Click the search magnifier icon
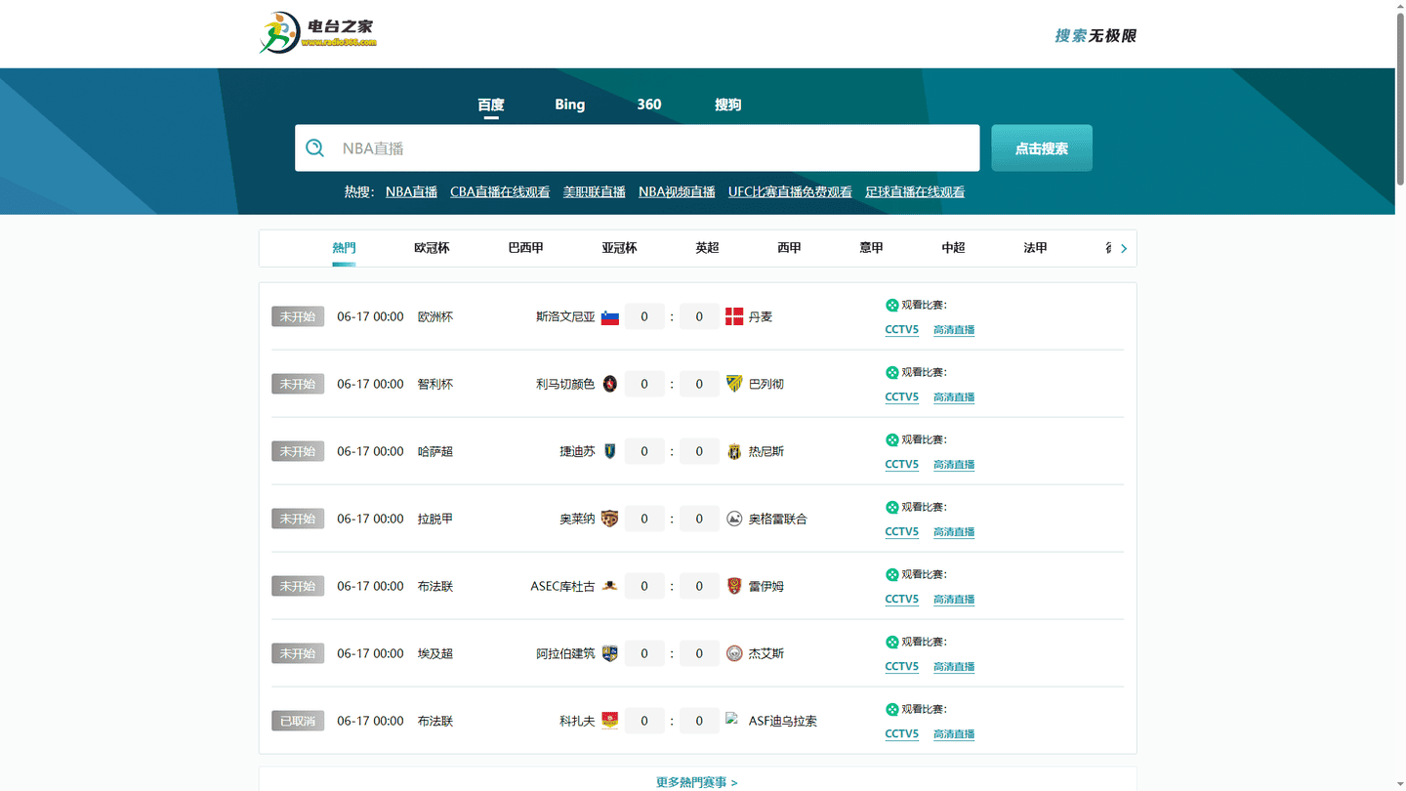Viewport: 1406px width, 791px height. pos(315,148)
